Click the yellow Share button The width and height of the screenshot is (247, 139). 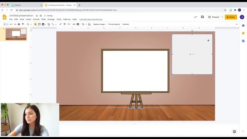231,17
